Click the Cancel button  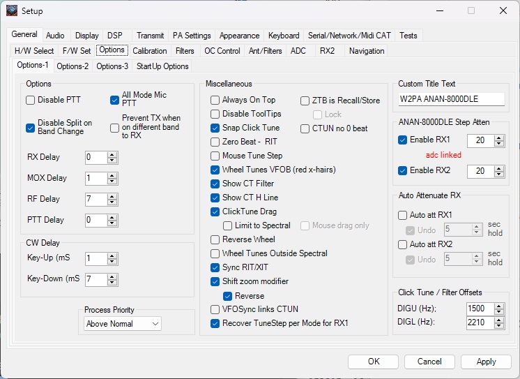(x=429, y=362)
